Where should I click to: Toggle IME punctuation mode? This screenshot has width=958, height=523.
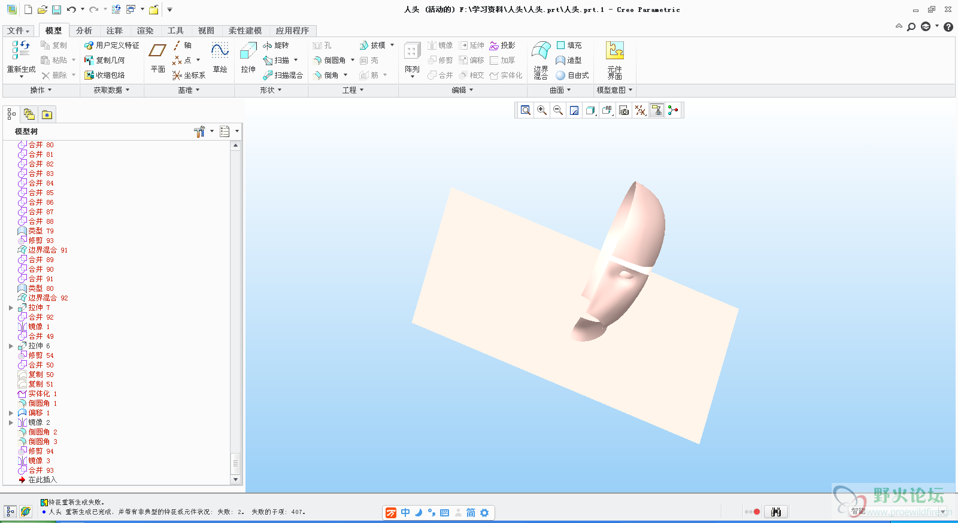[x=431, y=513]
